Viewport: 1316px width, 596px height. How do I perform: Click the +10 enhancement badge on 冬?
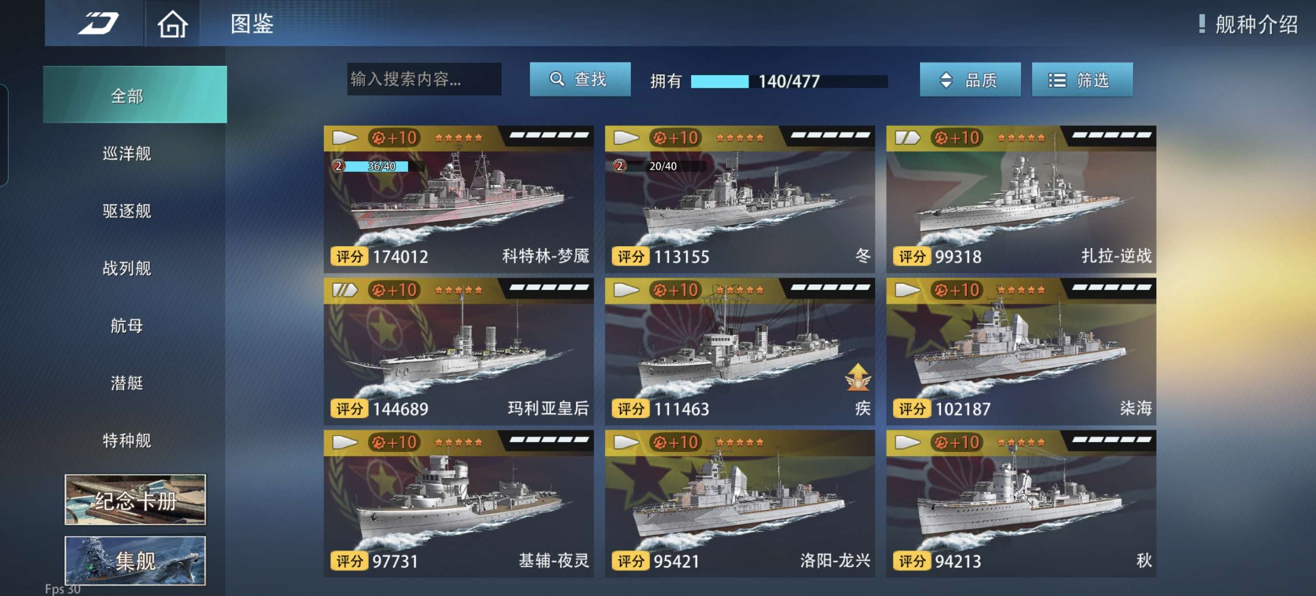676,138
